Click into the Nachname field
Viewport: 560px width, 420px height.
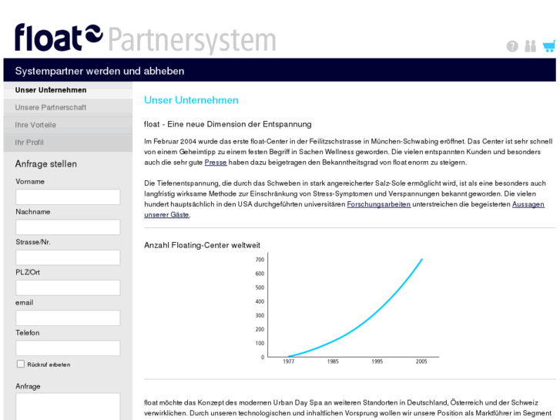[x=68, y=227]
